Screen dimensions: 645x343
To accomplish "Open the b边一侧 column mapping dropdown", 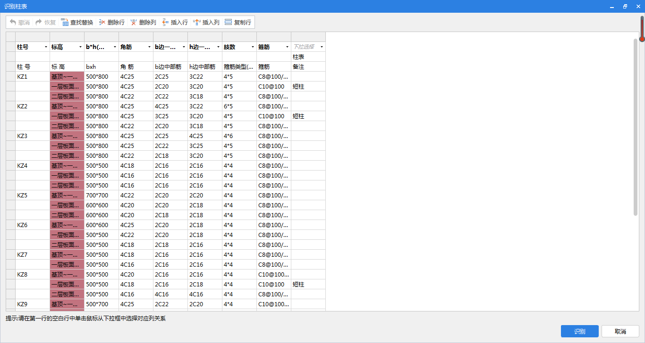I will (184, 47).
